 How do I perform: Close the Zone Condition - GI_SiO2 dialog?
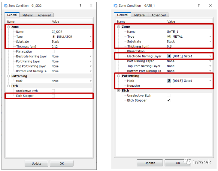pos(91,6)
